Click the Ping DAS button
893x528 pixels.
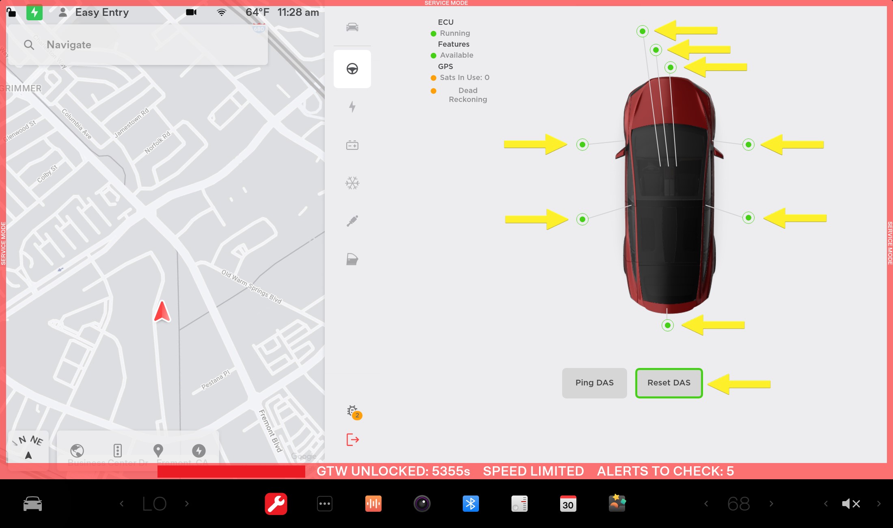[594, 383]
